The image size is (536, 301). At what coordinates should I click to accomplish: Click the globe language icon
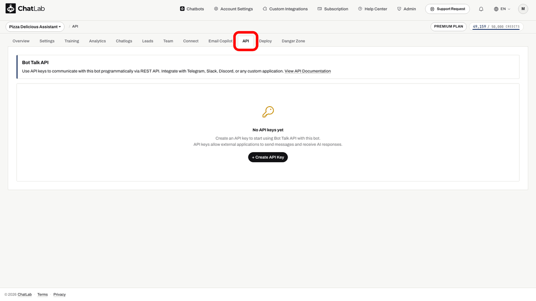[496, 9]
